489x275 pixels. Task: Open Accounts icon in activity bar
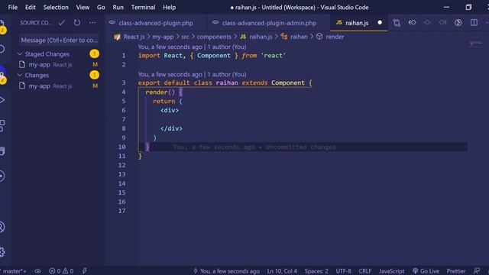2,227
